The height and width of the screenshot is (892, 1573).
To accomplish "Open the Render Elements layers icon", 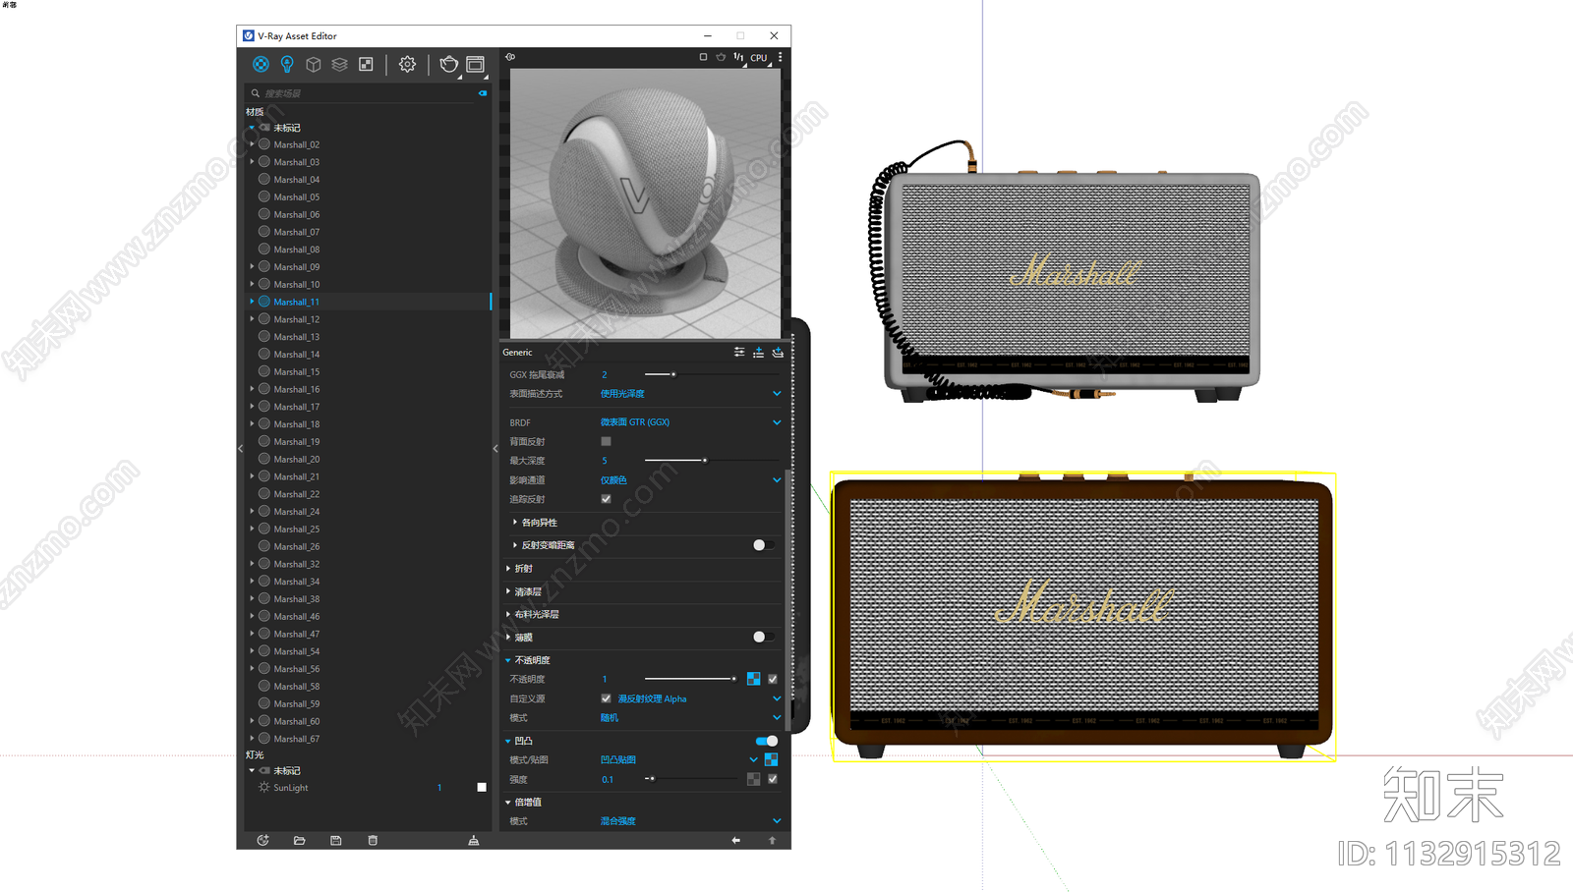I will pos(339,64).
